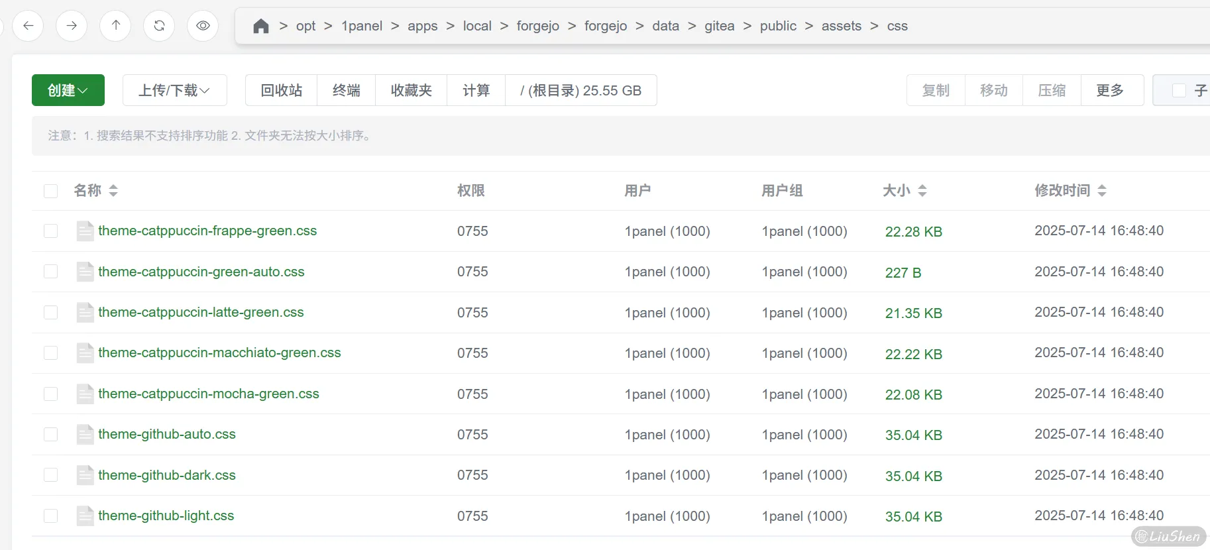Open the 上传/下载 dropdown
Image resolution: width=1210 pixels, height=550 pixels.
[x=174, y=90]
